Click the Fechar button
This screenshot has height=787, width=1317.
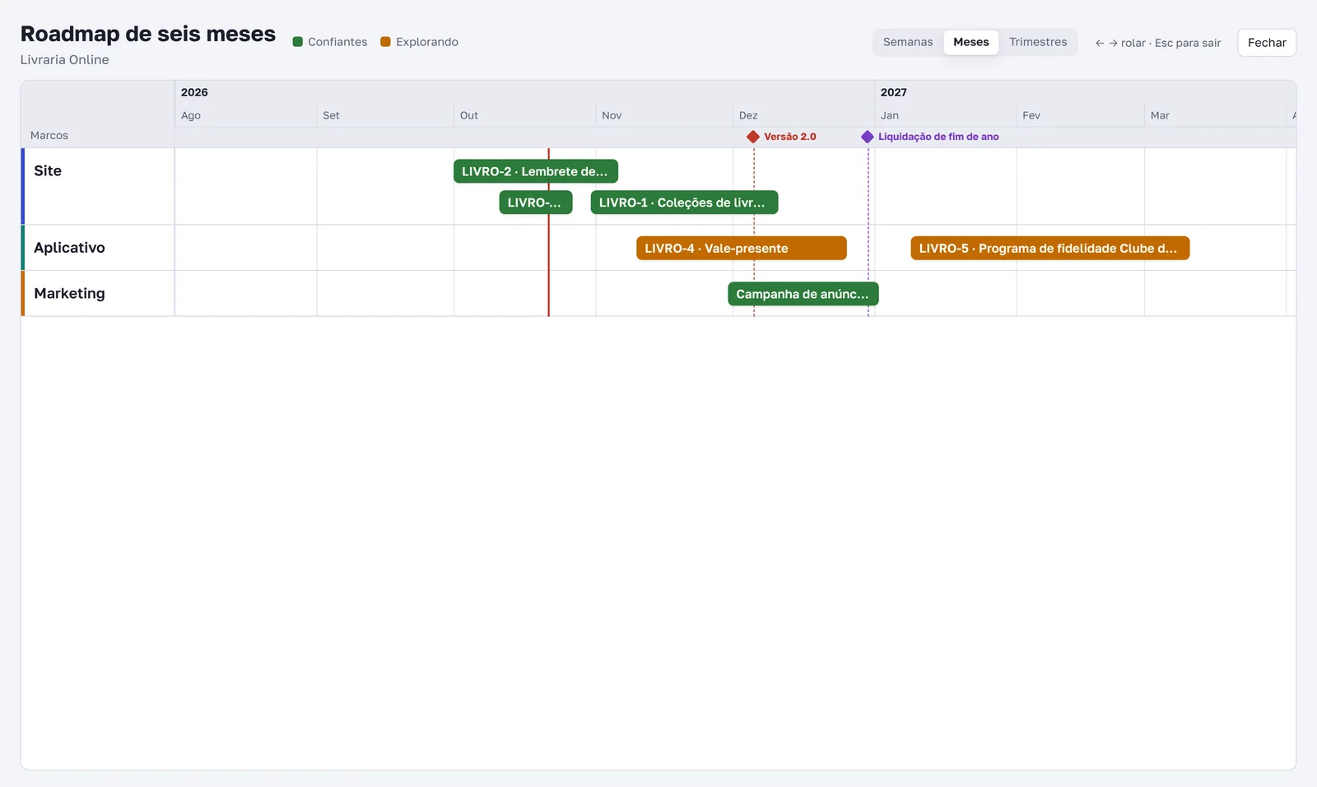pos(1267,43)
